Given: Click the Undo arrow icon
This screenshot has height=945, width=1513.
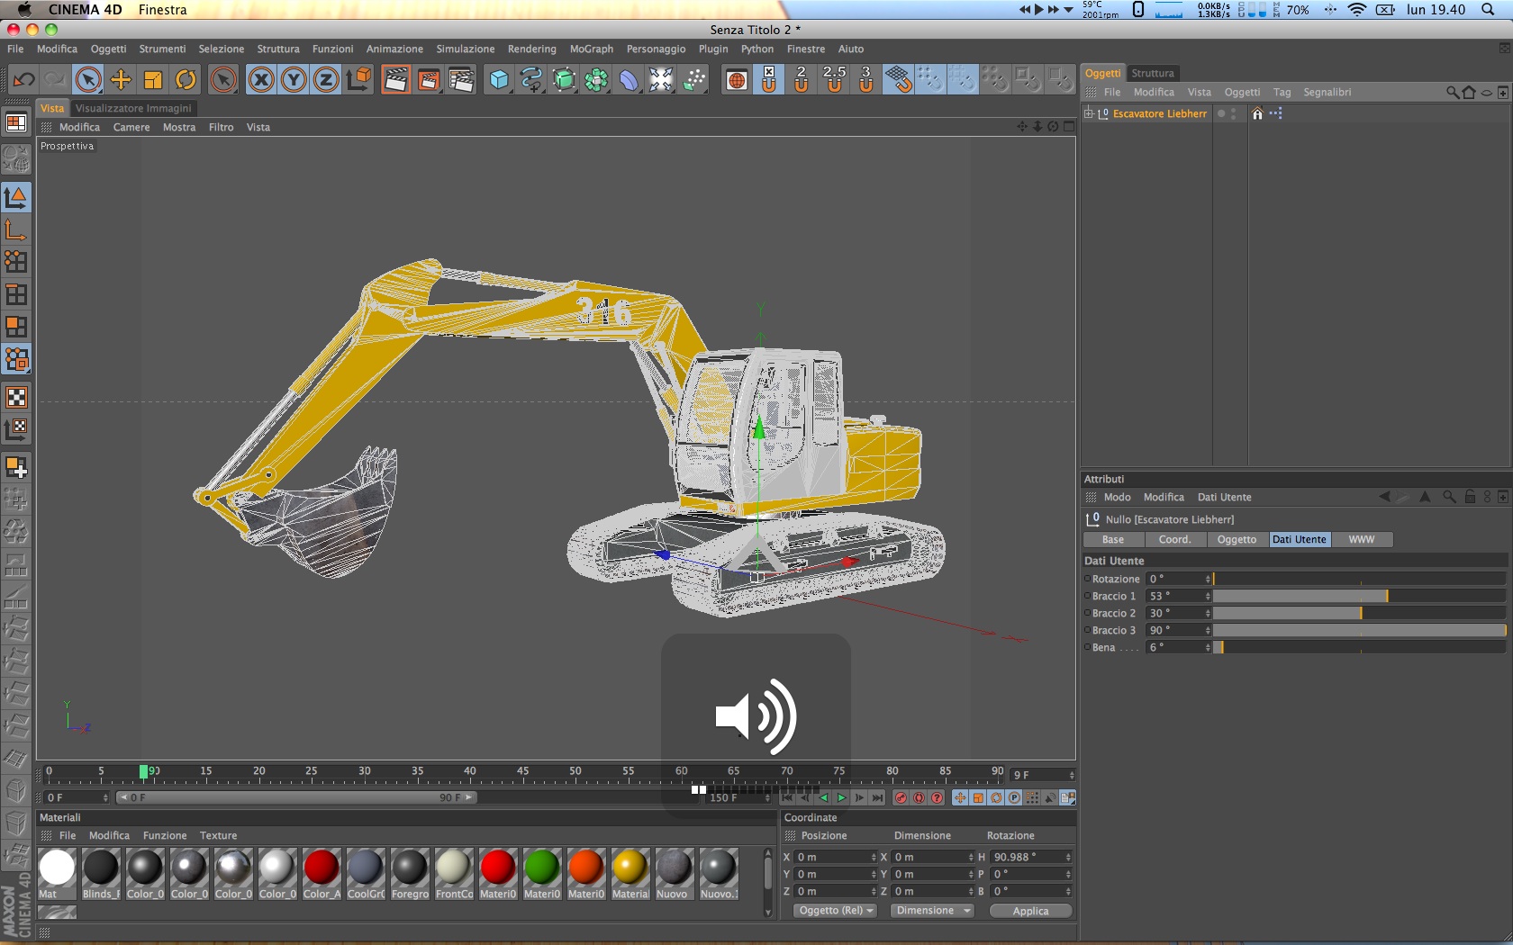Looking at the screenshot, I should tap(23, 80).
